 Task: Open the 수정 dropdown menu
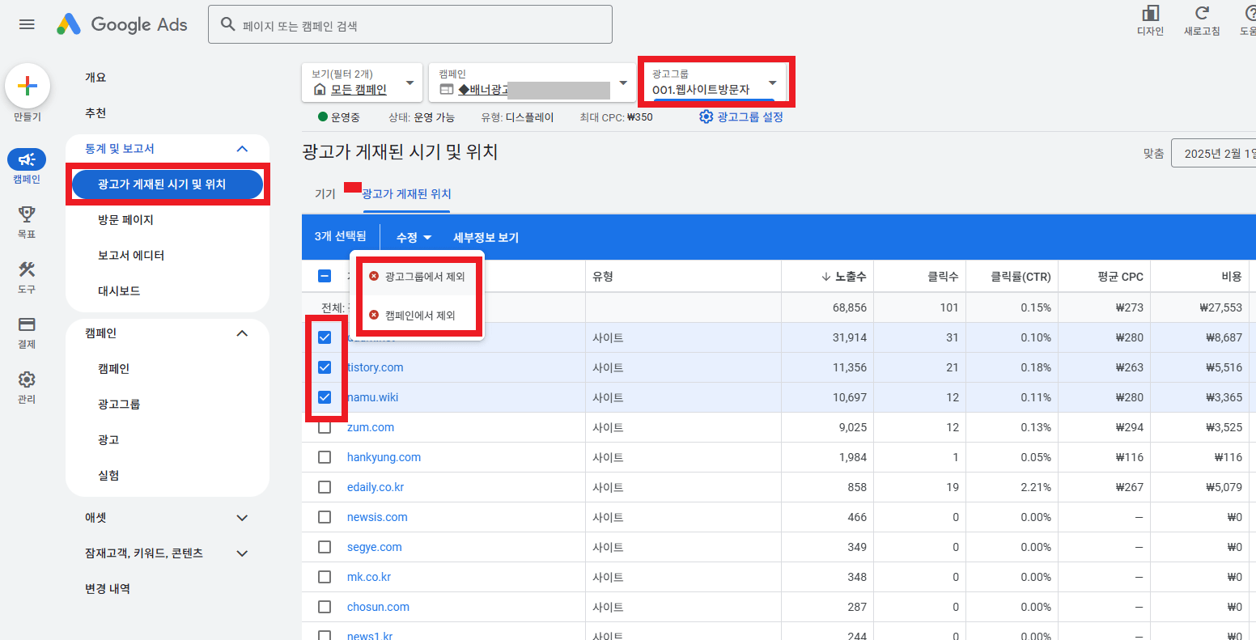pyautogui.click(x=413, y=237)
